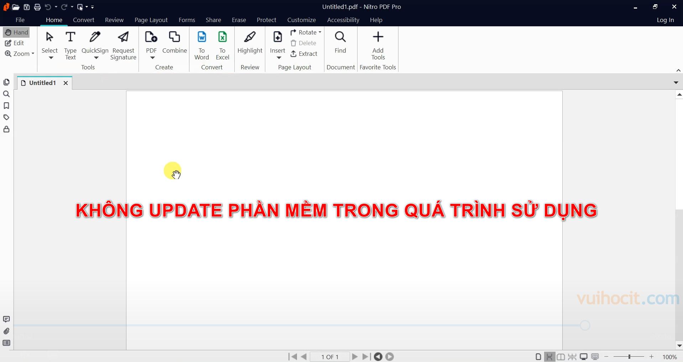The height and width of the screenshot is (362, 683).
Task: Enable single page view
Action: pyautogui.click(x=538, y=357)
